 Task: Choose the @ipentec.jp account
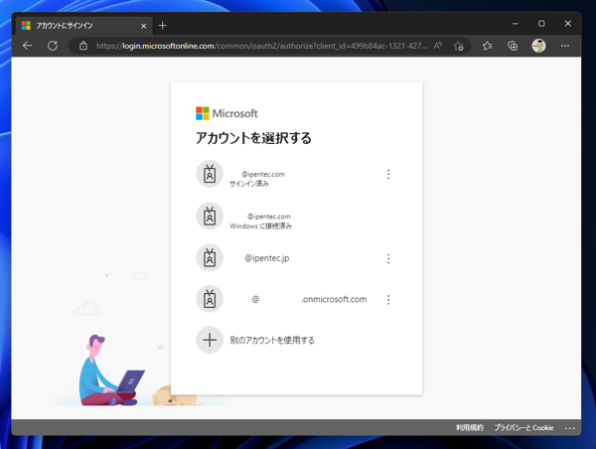pos(296,258)
